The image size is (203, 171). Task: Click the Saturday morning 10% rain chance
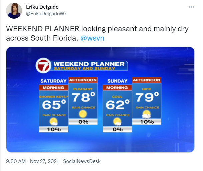coord(54,129)
